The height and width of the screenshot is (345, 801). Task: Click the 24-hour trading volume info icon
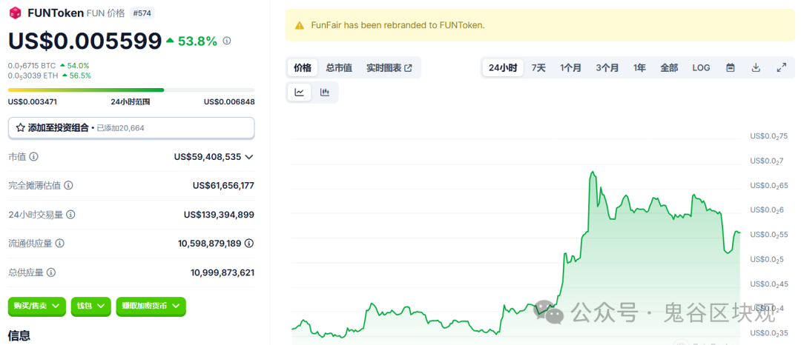point(70,215)
